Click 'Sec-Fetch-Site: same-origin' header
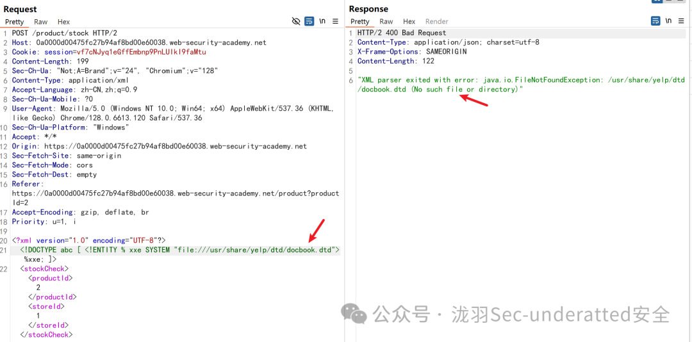This screenshot has height=342, width=692. [66, 156]
